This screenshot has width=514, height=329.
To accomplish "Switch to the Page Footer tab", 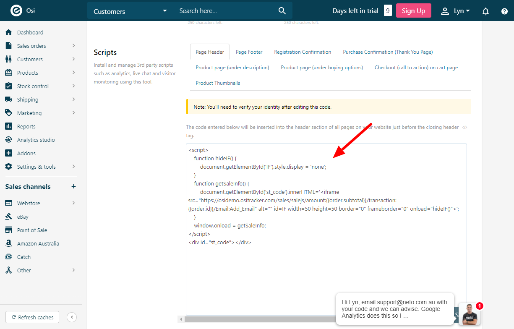I will (x=249, y=52).
